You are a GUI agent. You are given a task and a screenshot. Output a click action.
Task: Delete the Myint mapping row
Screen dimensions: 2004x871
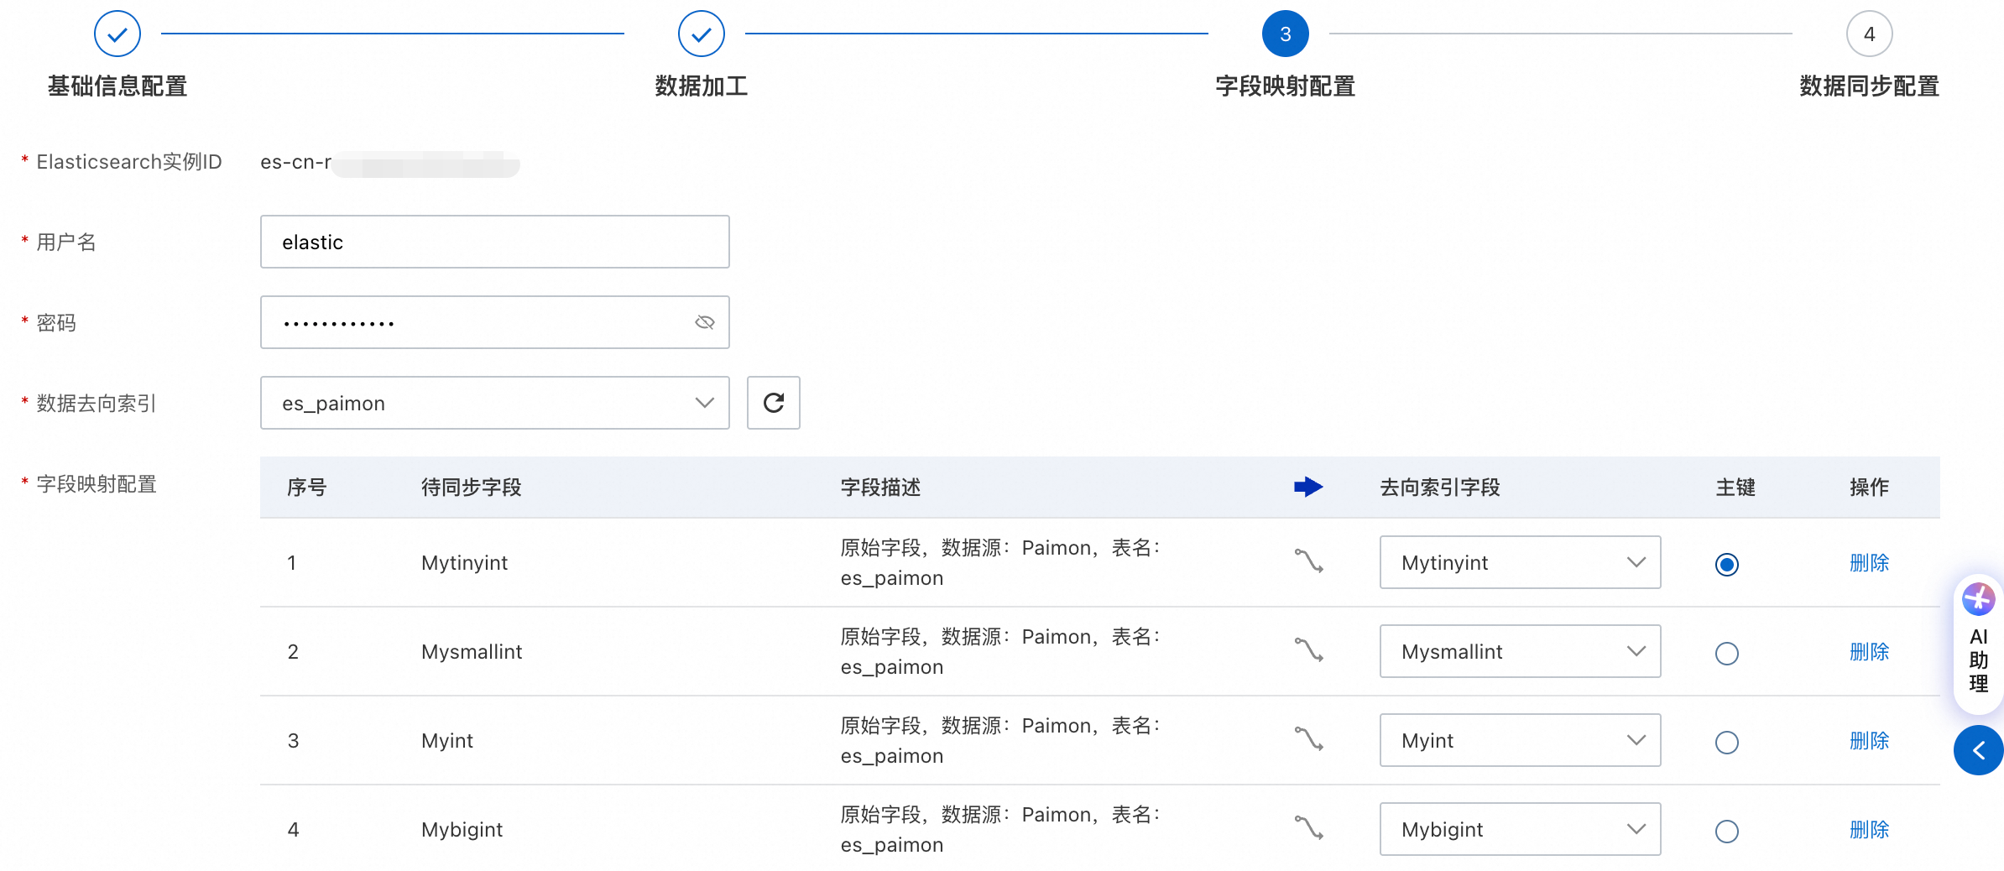click(x=1870, y=740)
